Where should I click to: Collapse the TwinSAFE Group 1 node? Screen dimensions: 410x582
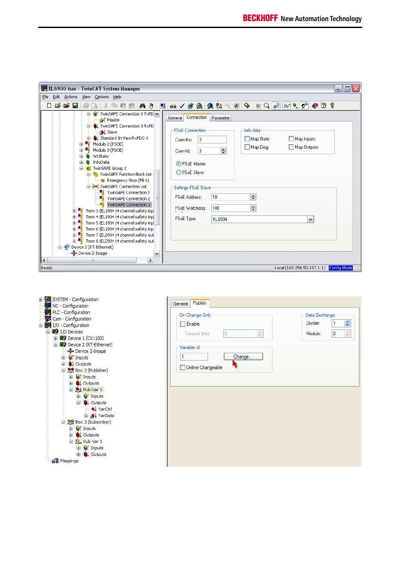coord(81,168)
